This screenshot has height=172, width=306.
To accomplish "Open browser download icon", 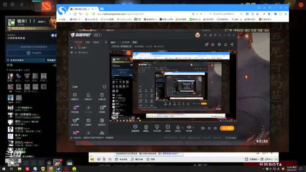I will [285, 14].
